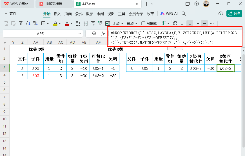245x156 pixels.
Task: Collapse the formula bar with the chevron
Action: [x=175, y=48]
